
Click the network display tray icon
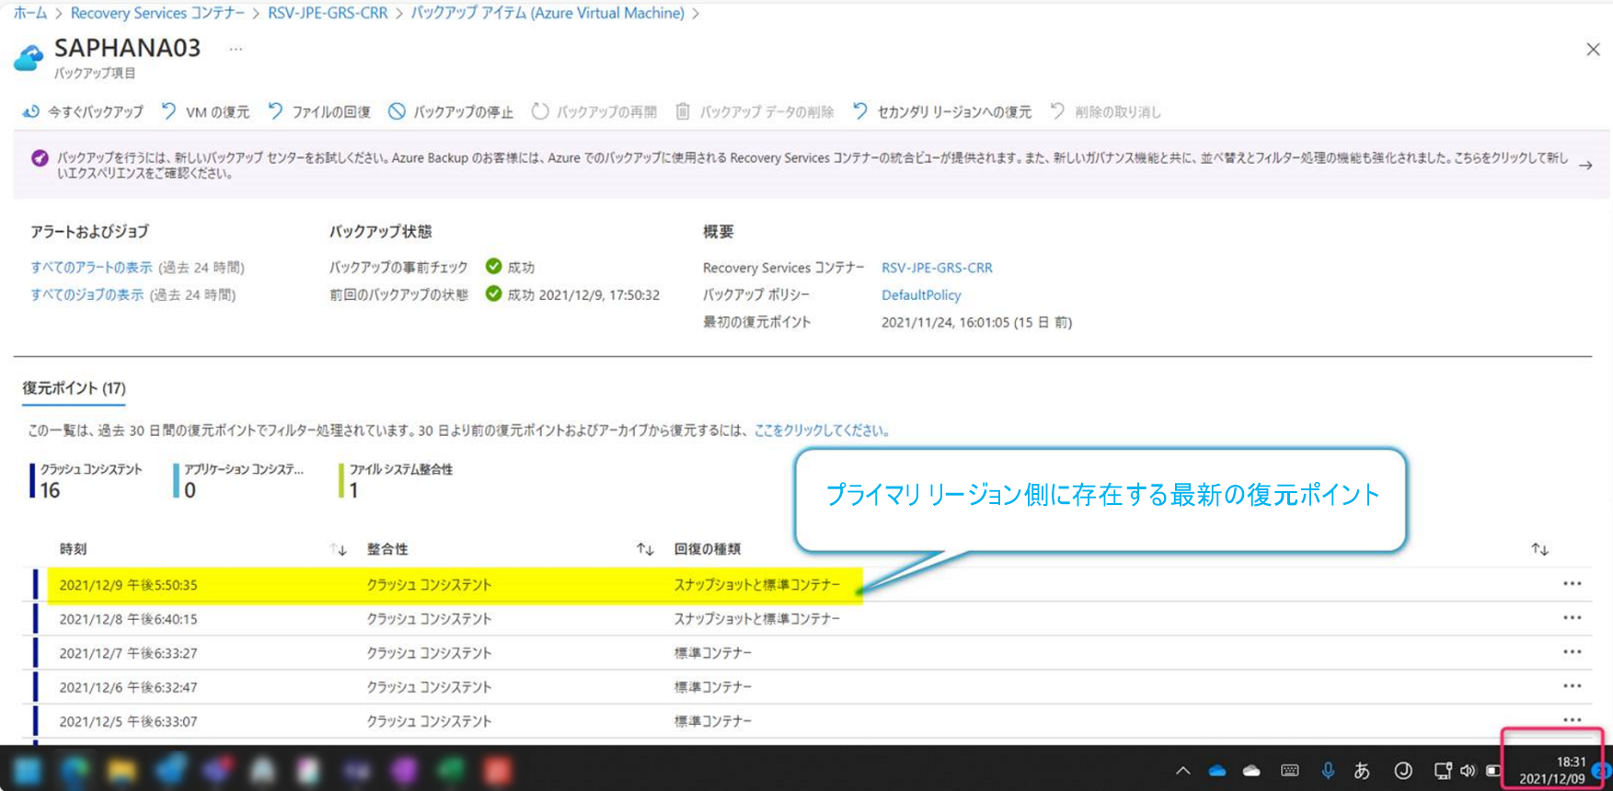(1443, 771)
